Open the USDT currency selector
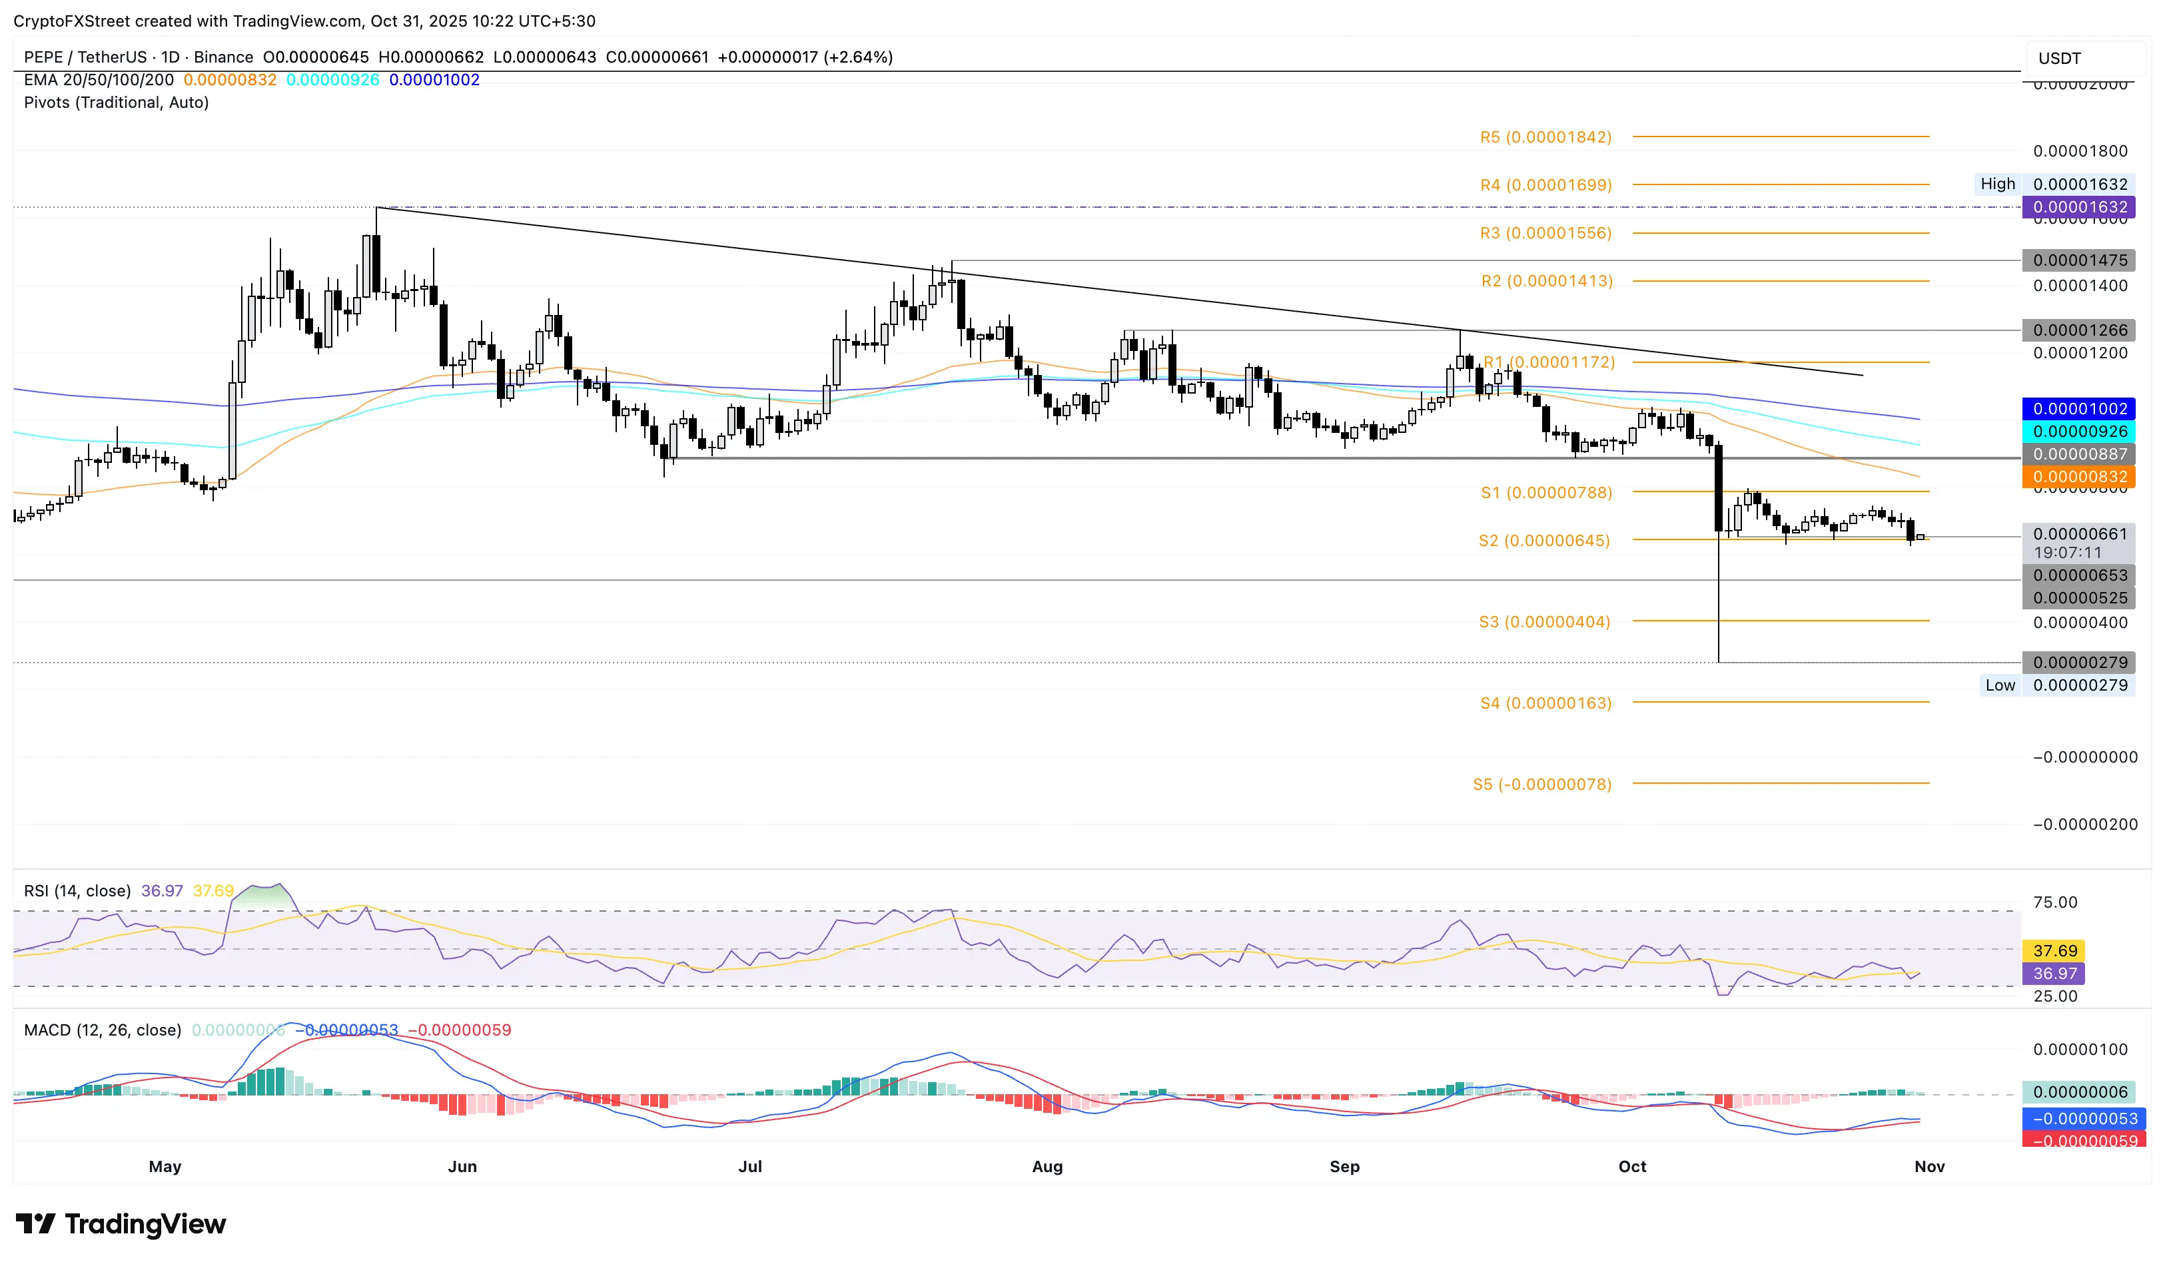Screen dimensions: 2165x1264 (x=2060, y=57)
